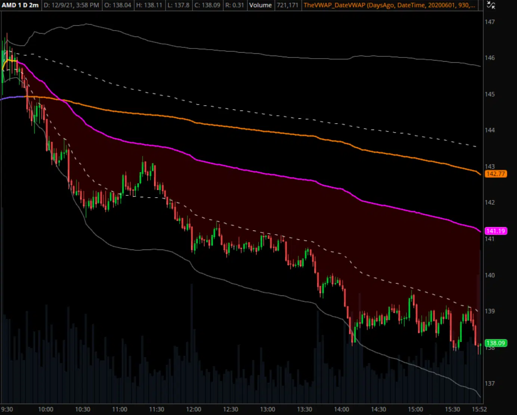Click the green 138.09 last price bubble
The width and height of the screenshot is (517, 415).
[x=495, y=343]
